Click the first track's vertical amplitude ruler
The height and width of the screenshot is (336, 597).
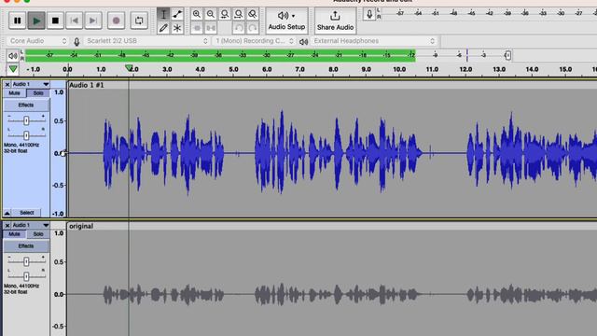click(x=59, y=153)
